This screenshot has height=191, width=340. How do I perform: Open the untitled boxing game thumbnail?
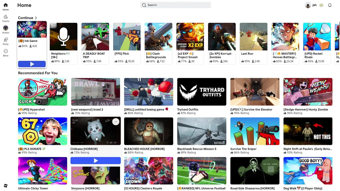[x=148, y=92]
